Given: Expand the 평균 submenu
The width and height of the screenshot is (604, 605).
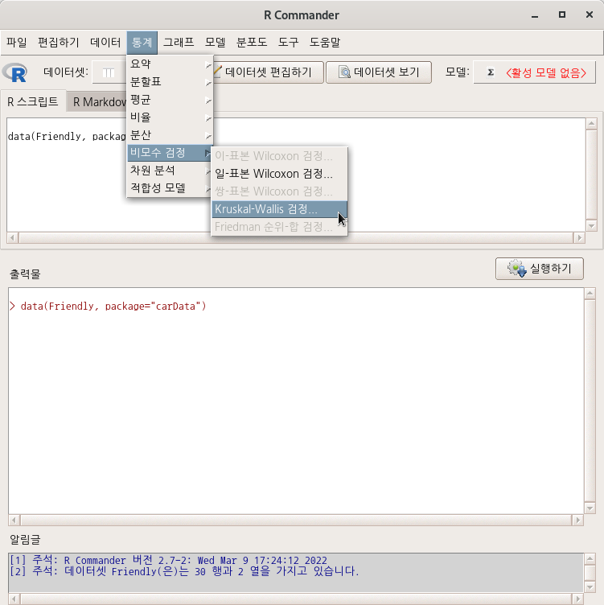Looking at the screenshot, I should [x=170, y=100].
